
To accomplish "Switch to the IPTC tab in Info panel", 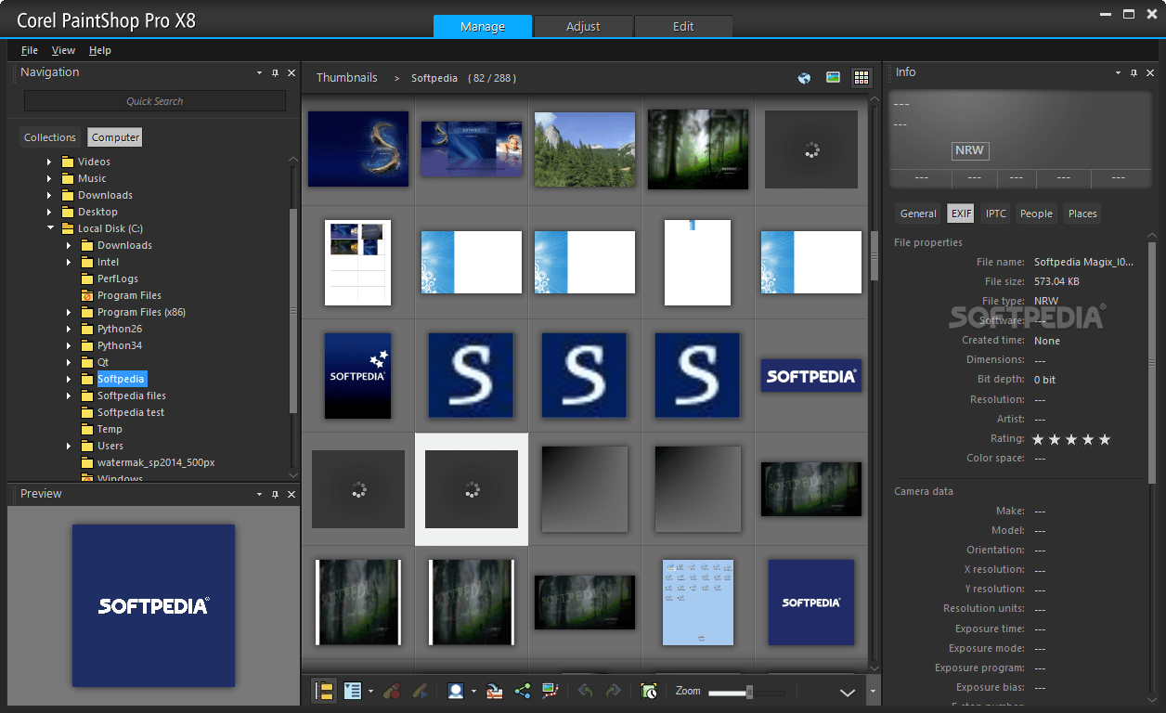I will [x=994, y=213].
